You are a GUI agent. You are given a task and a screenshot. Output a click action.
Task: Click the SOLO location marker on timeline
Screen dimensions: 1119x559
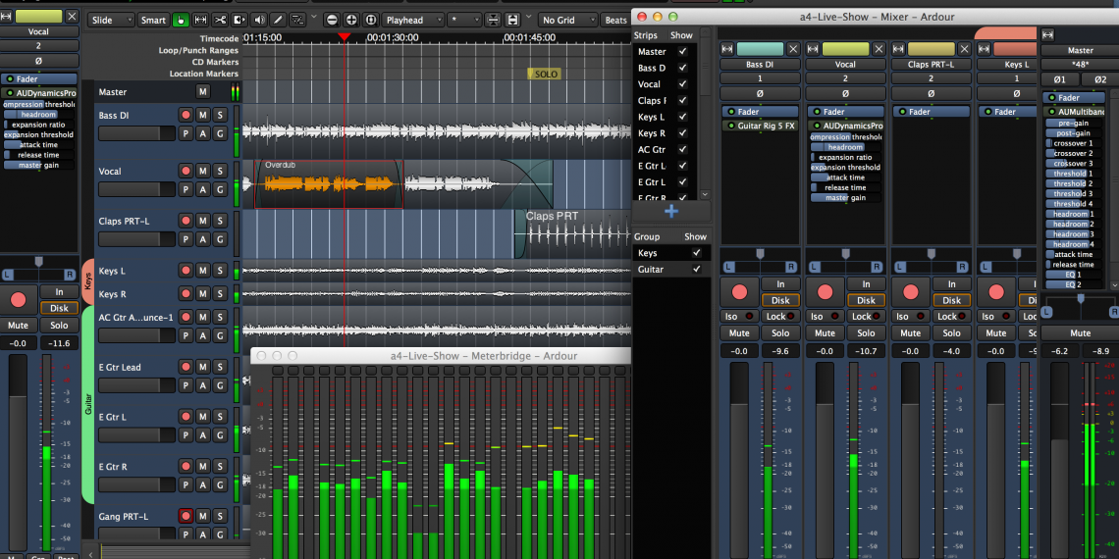(545, 75)
